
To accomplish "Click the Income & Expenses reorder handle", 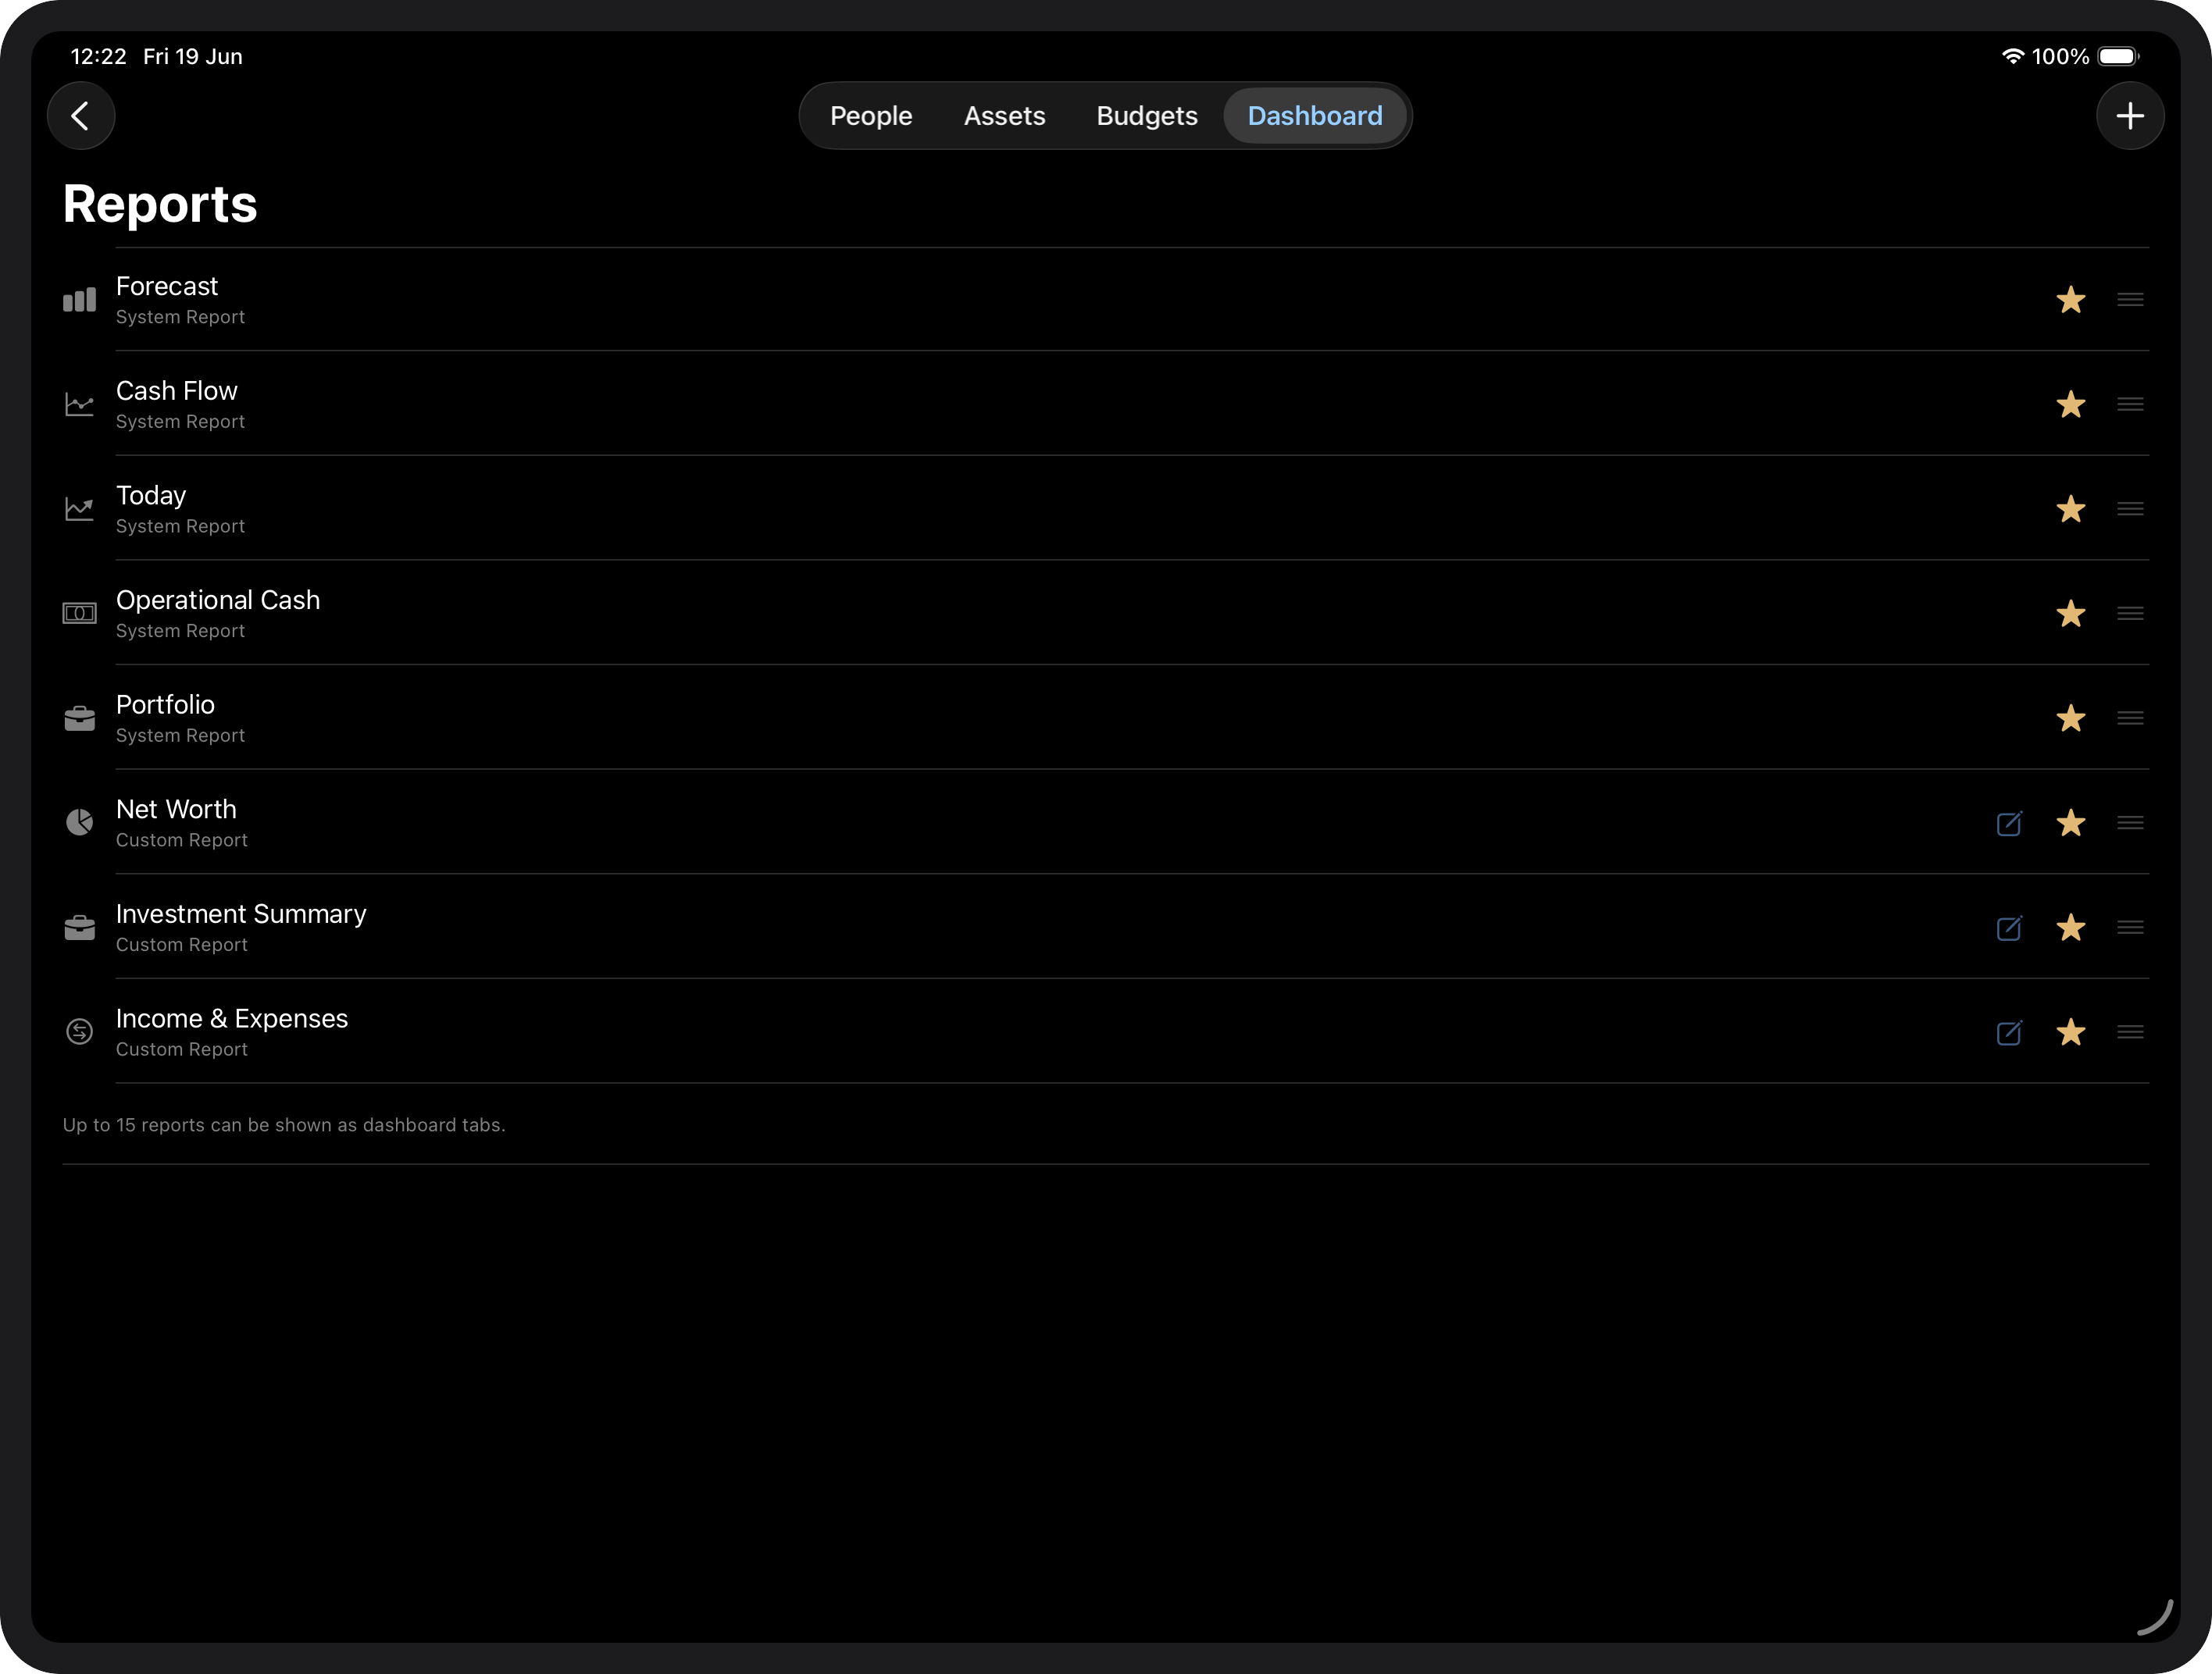I will (x=2130, y=1032).
